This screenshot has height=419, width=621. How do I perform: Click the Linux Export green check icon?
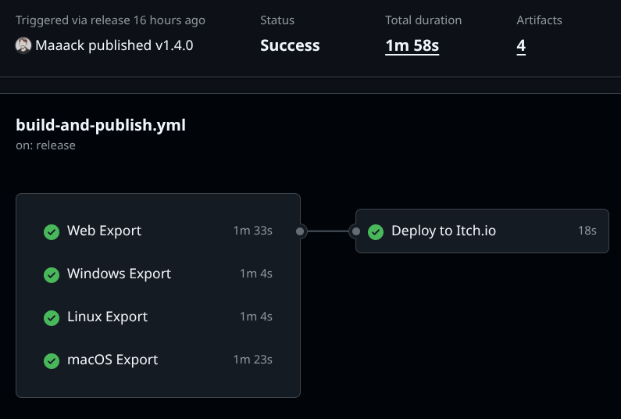(52, 317)
